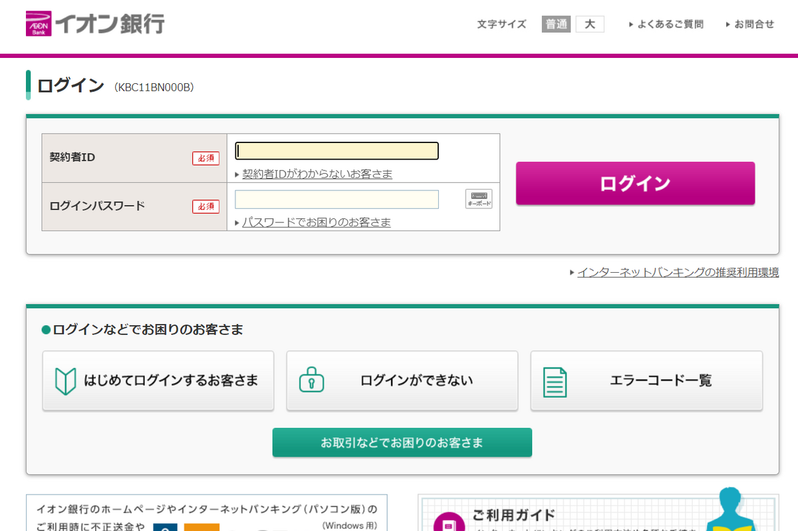Click the ログインパスワード row label
The height and width of the screenshot is (531, 798).
tap(97, 206)
